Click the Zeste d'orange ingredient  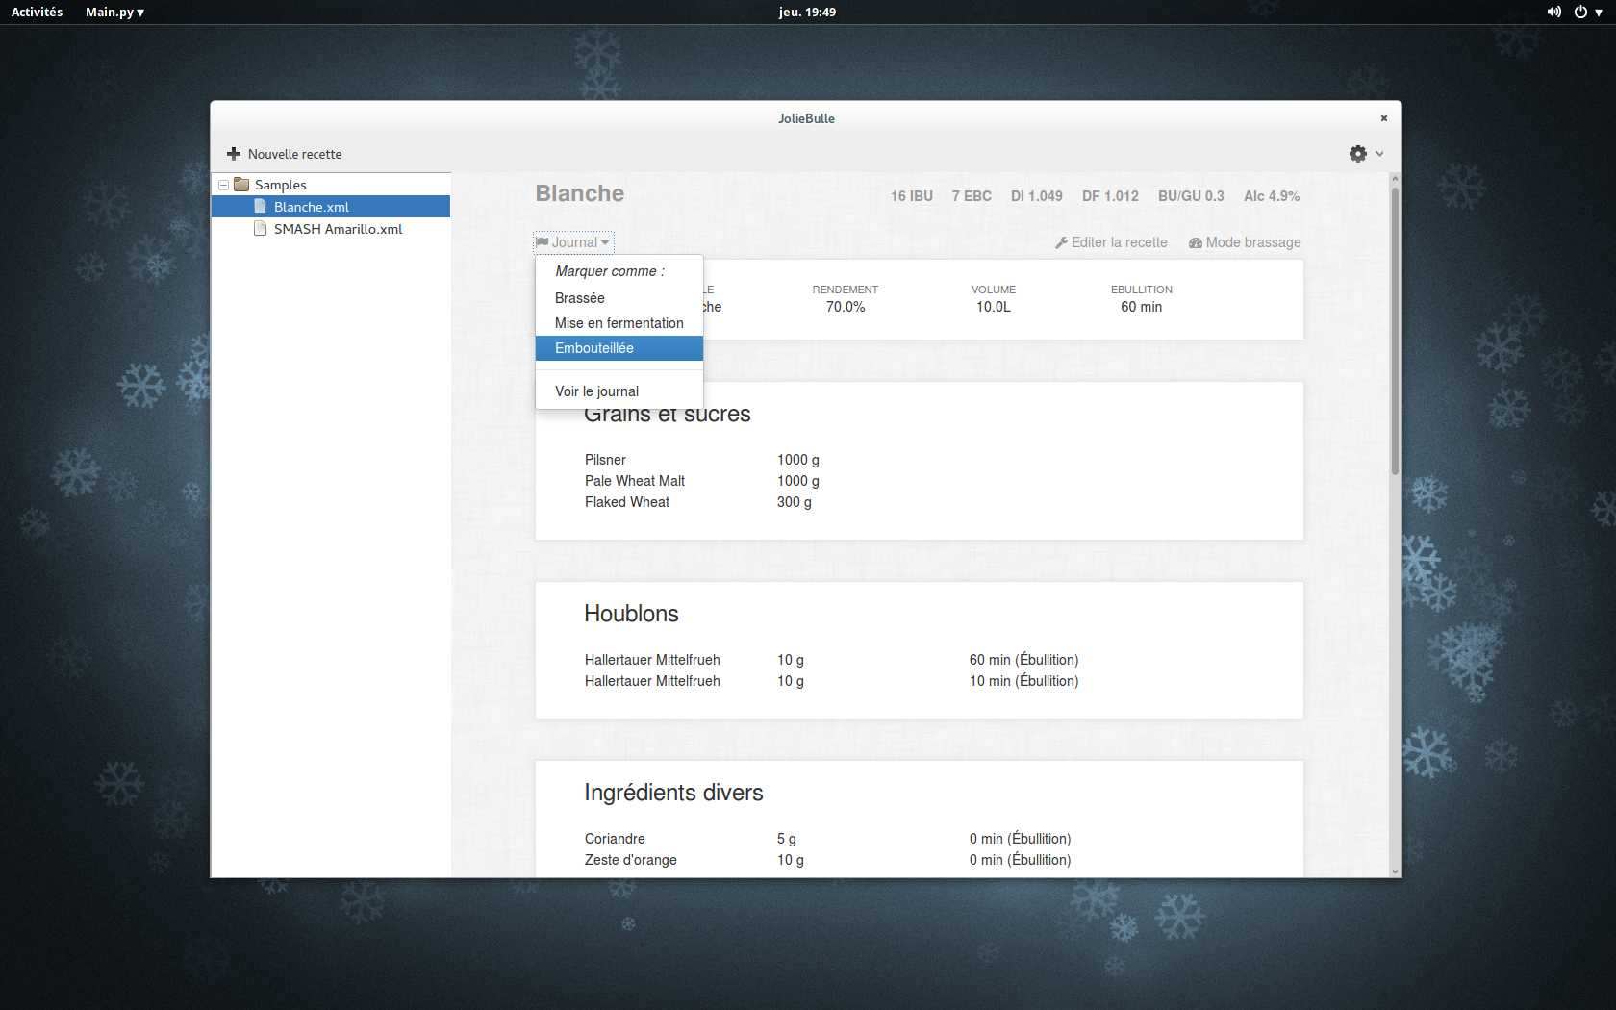point(631,860)
